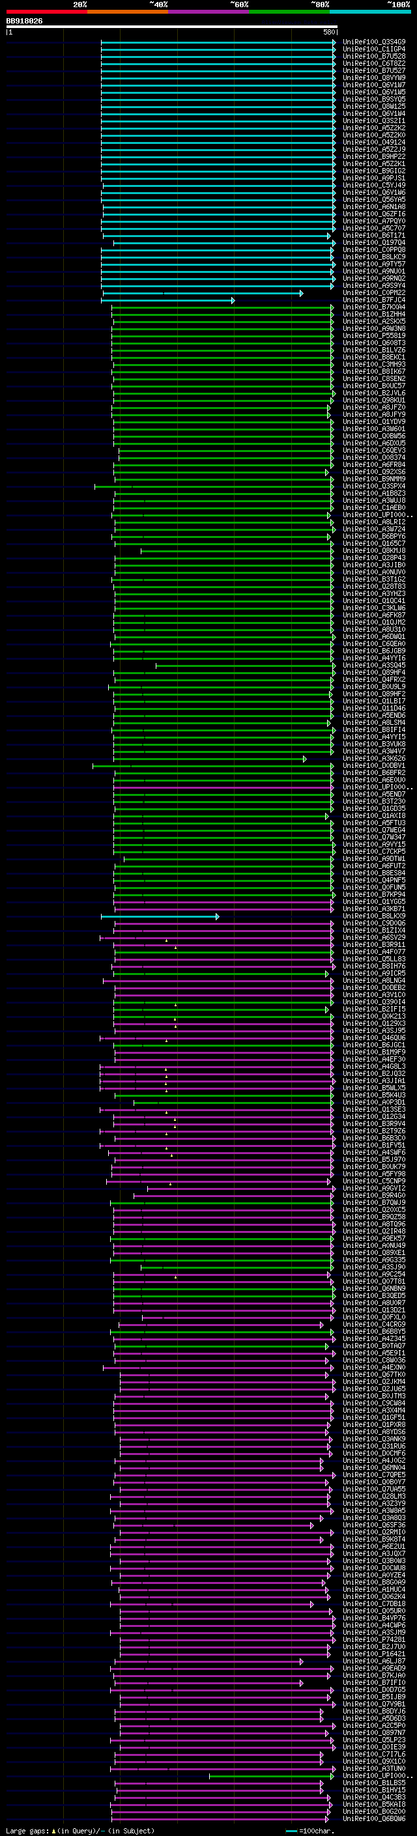417x1836 pixels.
Task: Select hit label UniRef100_B1ZIX4
Action: [x=374, y=931]
